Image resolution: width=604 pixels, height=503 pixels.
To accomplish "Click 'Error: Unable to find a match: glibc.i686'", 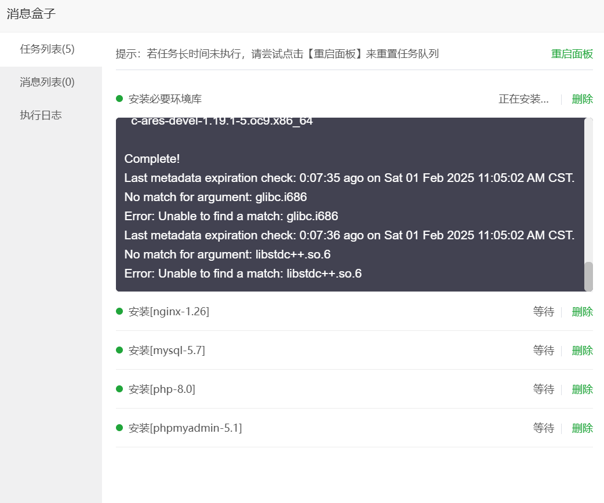I will (231, 217).
